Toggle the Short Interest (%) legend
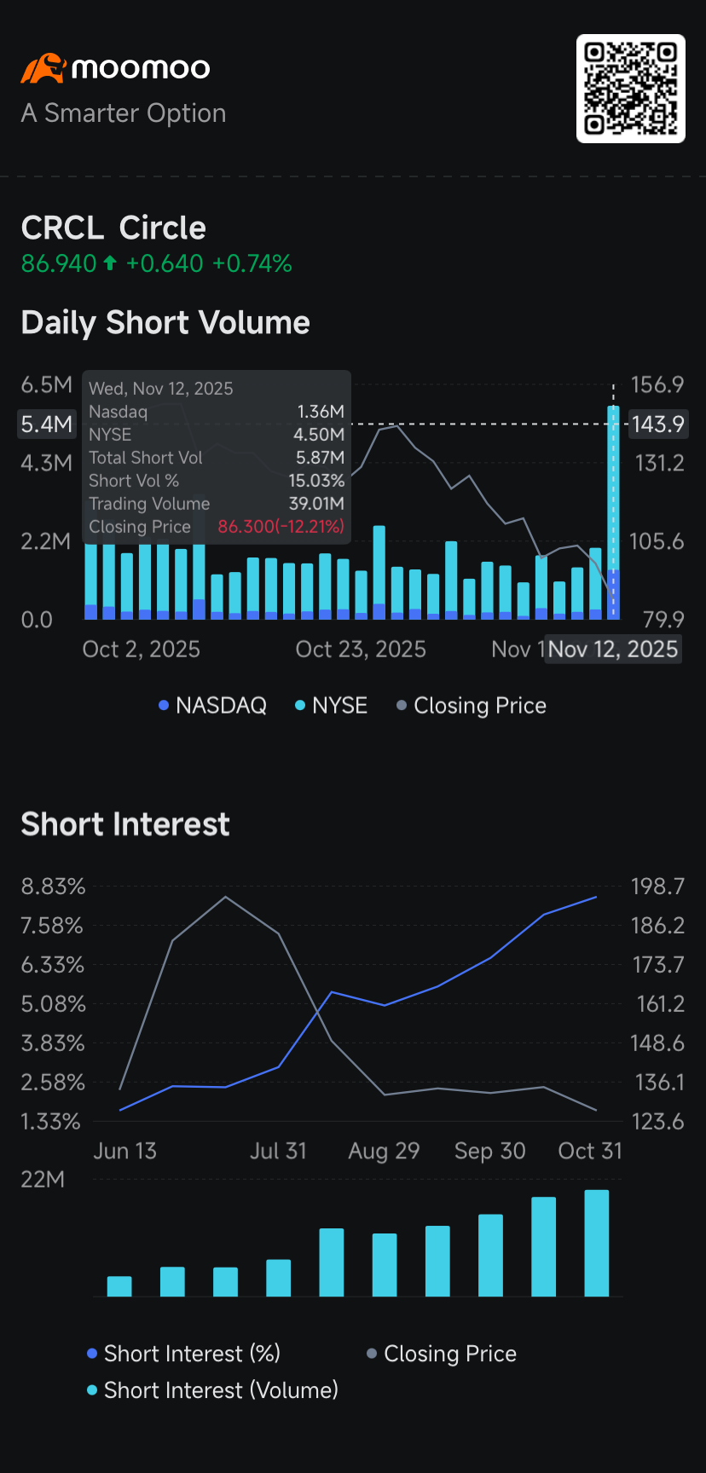This screenshot has width=706, height=1473. (x=183, y=1354)
